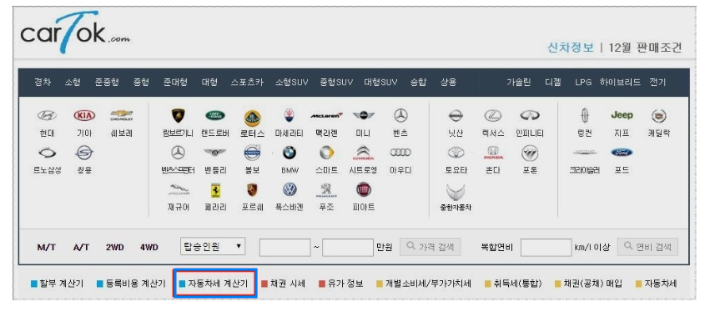This screenshot has width=705, height=312.
Task: Choose the Infiniti (인피니티) logo
Action: pos(530,116)
